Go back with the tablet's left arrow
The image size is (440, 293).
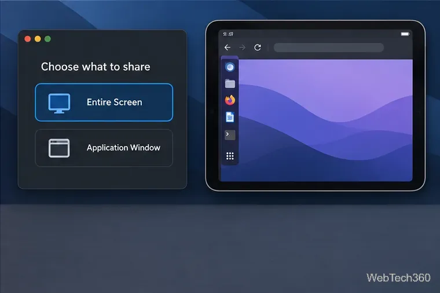click(x=228, y=47)
